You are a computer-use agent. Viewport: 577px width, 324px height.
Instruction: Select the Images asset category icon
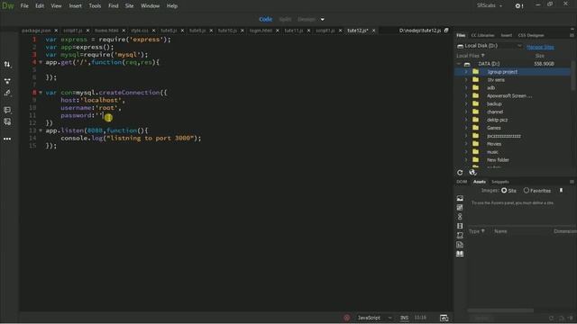click(460, 198)
